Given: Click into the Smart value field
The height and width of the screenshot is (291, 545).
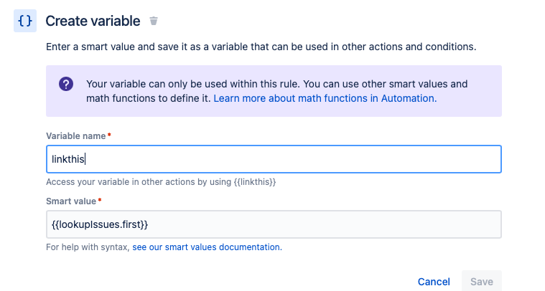Looking at the screenshot, I should pyautogui.click(x=274, y=224).
